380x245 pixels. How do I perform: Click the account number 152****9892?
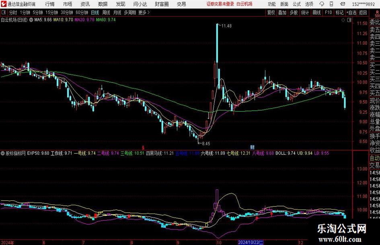[x=363, y=4]
